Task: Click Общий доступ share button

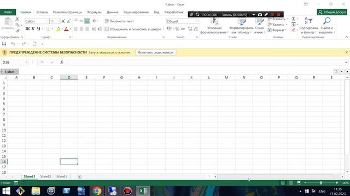Action: 332,12
